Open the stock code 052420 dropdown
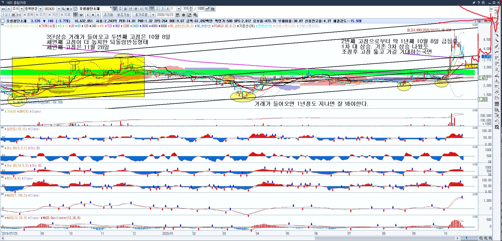The height and width of the screenshot is (241, 502). [59, 9]
